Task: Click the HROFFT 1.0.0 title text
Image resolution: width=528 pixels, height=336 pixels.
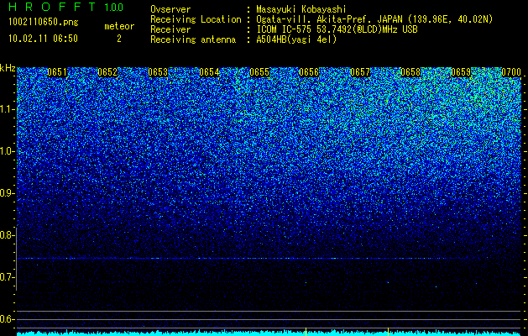Action: tap(65, 7)
